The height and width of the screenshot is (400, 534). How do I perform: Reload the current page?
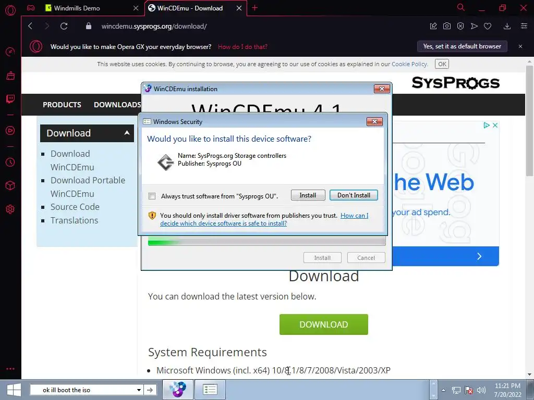click(x=64, y=26)
